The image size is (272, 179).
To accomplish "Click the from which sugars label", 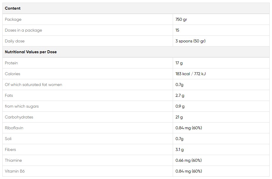I will pyautogui.click(x=22, y=106).
